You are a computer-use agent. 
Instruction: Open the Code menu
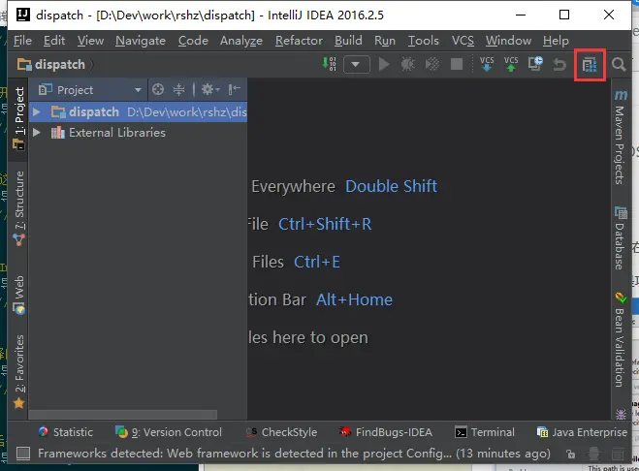click(193, 41)
